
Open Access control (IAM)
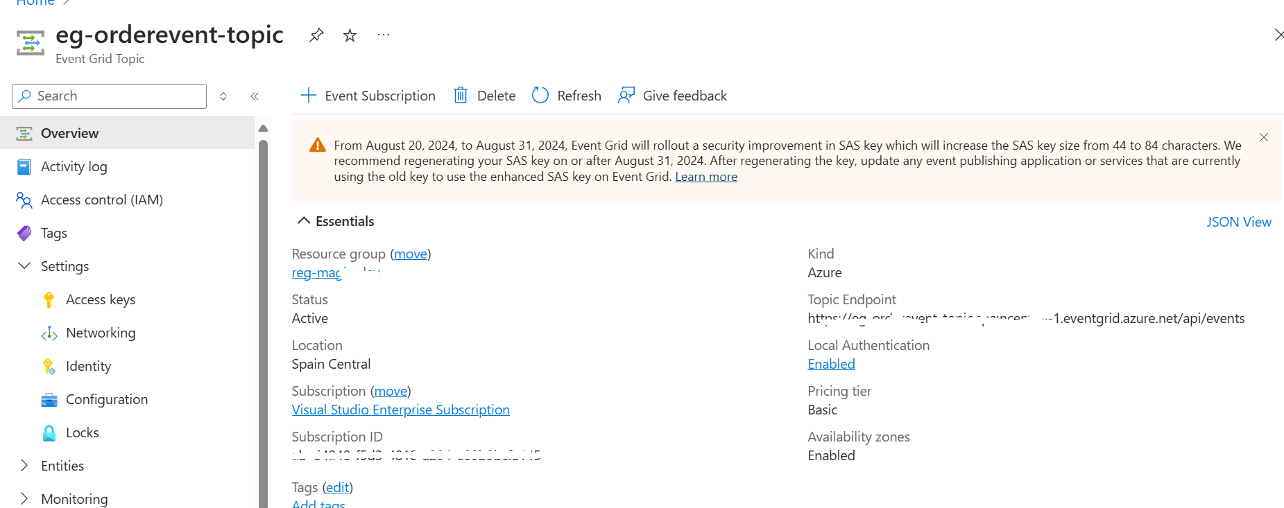(102, 200)
